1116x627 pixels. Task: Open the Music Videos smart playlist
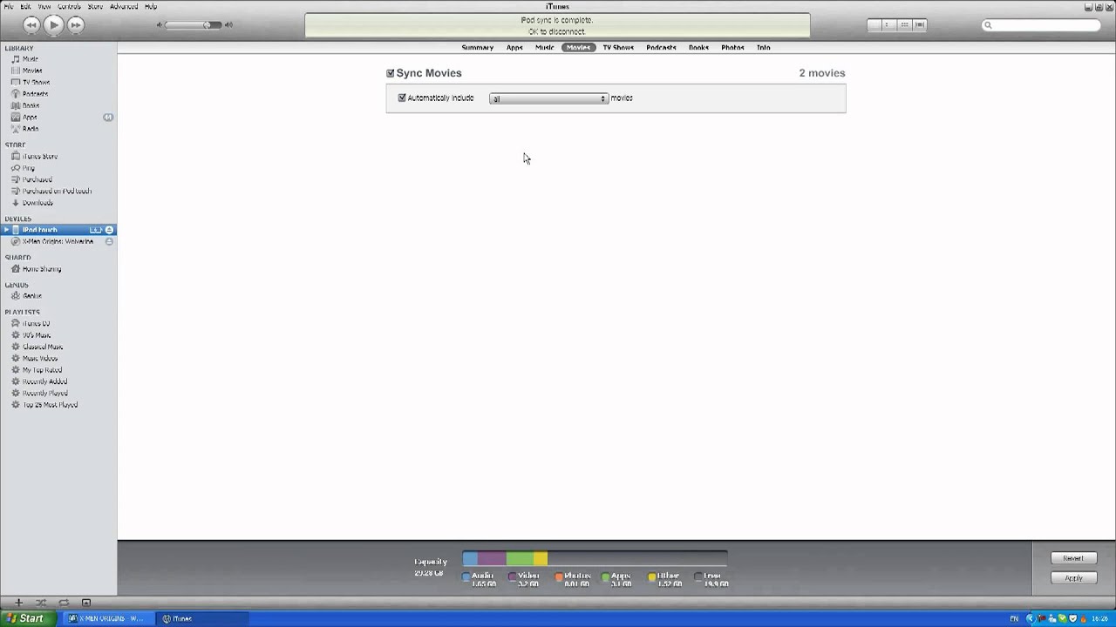pyautogui.click(x=39, y=359)
